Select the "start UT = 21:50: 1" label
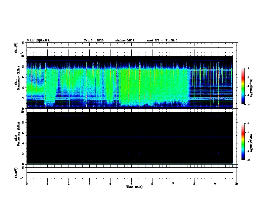The width and height of the screenshot is (266, 206). pos(162,40)
